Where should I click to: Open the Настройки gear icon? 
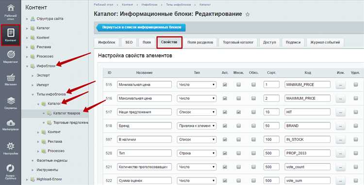pos(11,146)
